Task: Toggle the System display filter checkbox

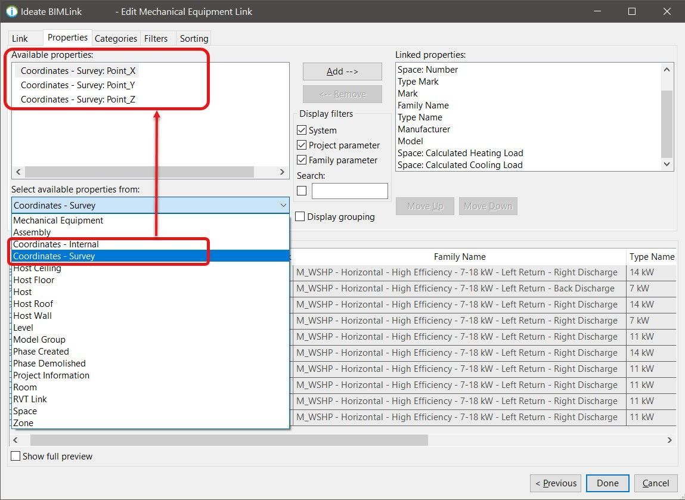Action: pos(302,130)
